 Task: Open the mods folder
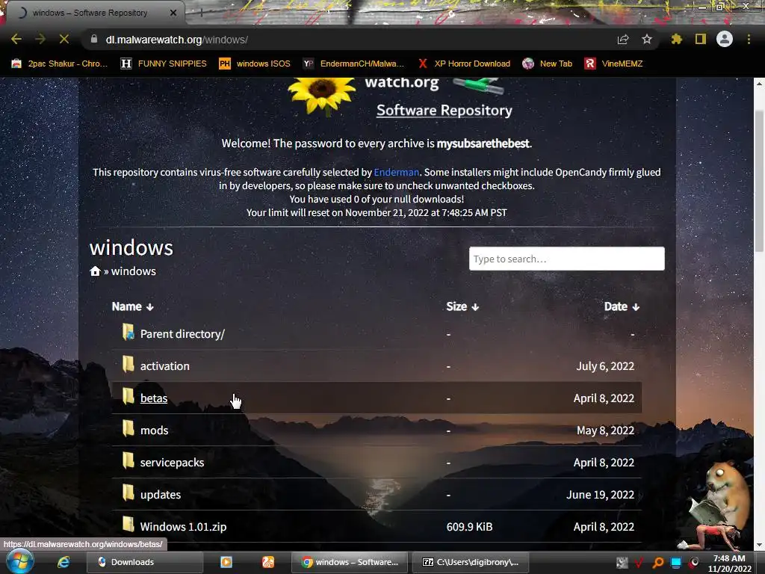(154, 430)
